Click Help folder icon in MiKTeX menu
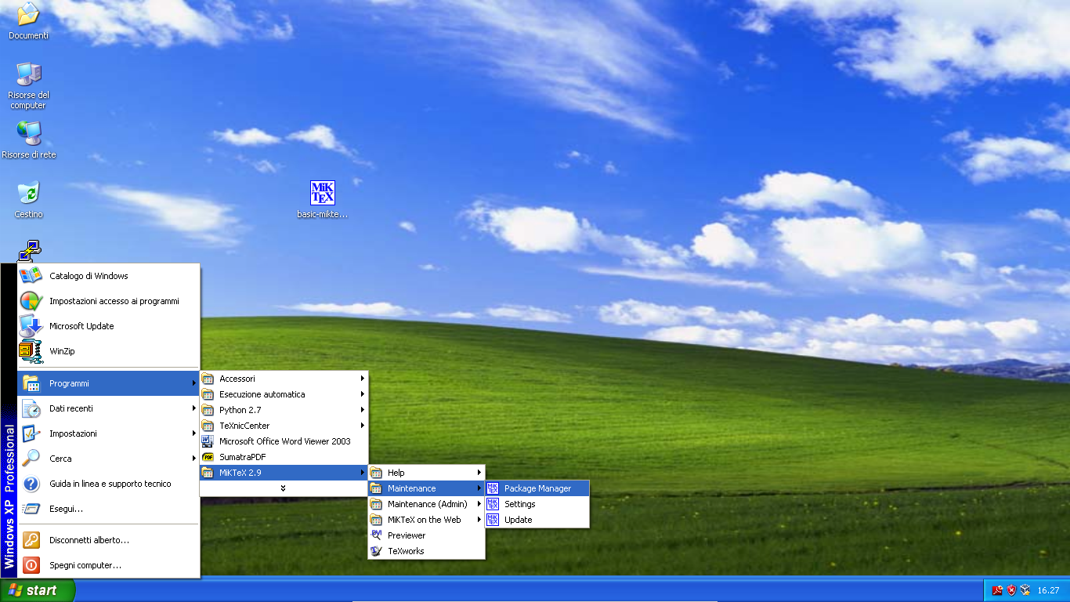 [x=376, y=473]
